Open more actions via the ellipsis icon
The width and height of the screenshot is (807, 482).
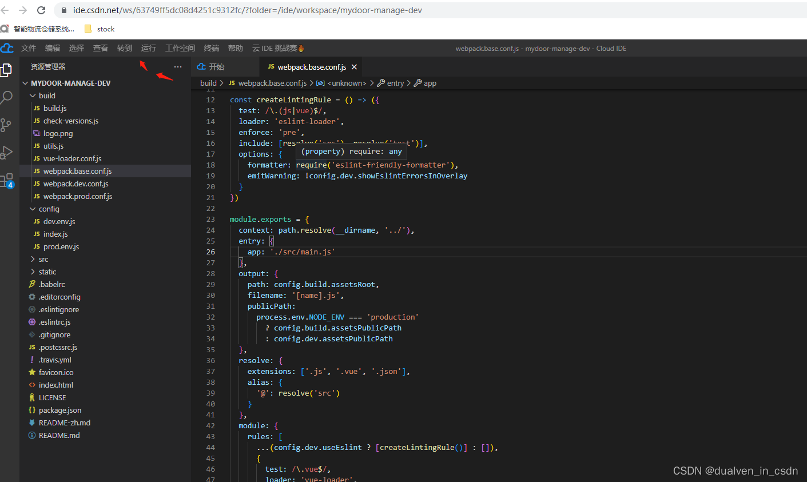[x=177, y=66]
